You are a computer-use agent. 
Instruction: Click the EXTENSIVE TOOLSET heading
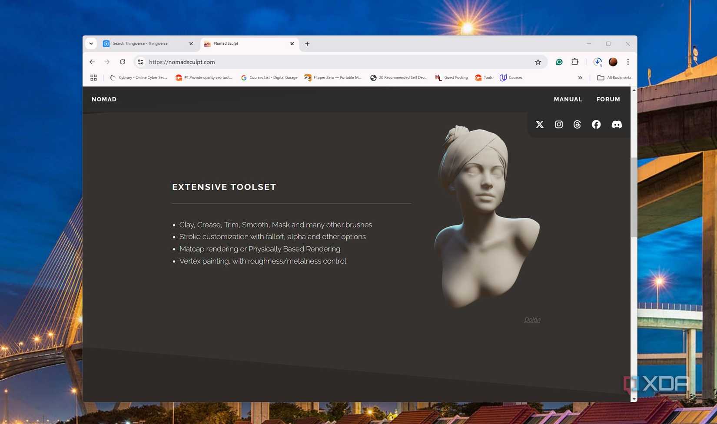tap(224, 187)
